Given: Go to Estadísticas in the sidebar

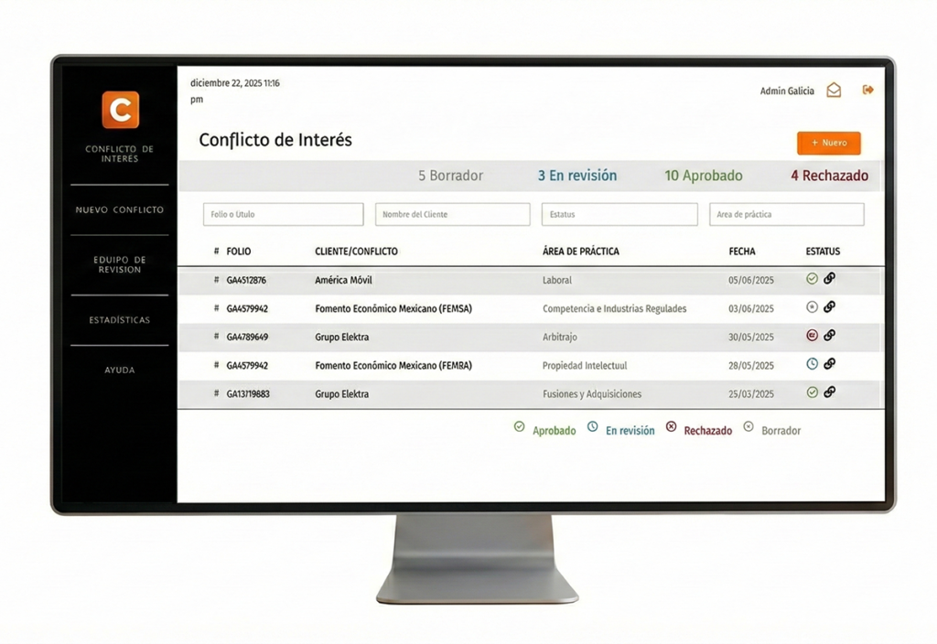Looking at the screenshot, I should pyautogui.click(x=120, y=320).
